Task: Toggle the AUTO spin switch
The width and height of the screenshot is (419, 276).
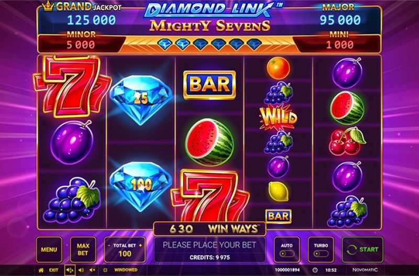Action: (x=286, y=253)
